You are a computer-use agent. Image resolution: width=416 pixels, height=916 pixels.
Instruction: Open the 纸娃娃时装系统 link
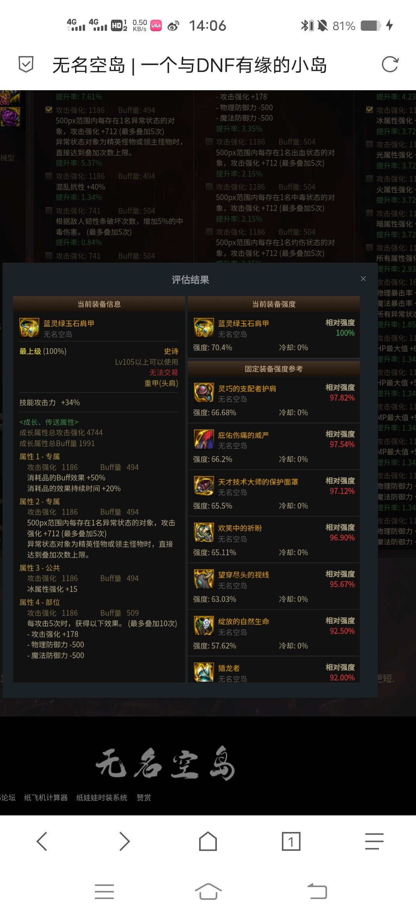(x=102, y=798)
